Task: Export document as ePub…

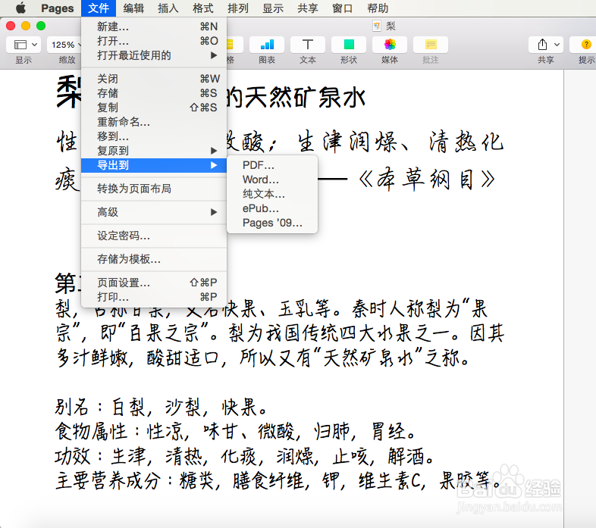Action: (272, 208)
